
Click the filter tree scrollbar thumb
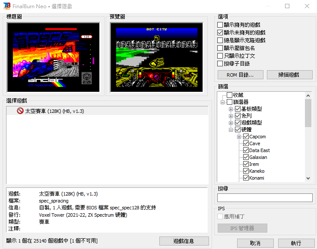pyautogui.click(x=308, y=113)
